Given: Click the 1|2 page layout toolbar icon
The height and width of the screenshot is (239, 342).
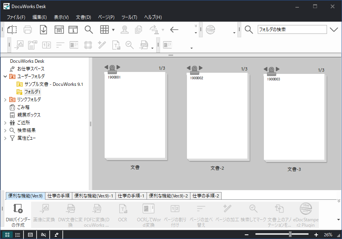Looking at the screenshot, I should (47, 45).
